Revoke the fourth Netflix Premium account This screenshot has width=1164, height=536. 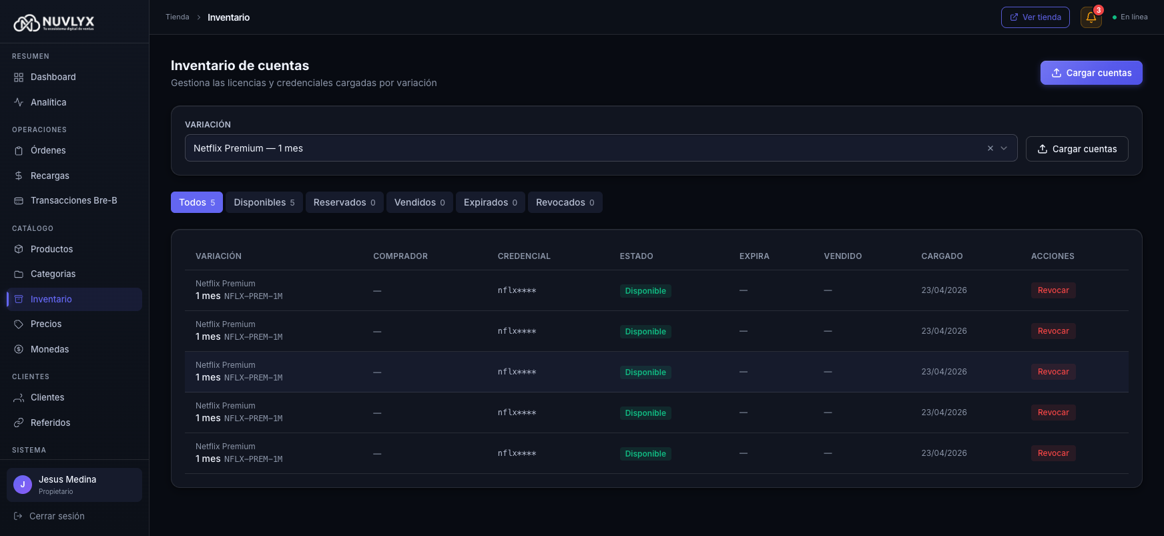(1053, 413)
